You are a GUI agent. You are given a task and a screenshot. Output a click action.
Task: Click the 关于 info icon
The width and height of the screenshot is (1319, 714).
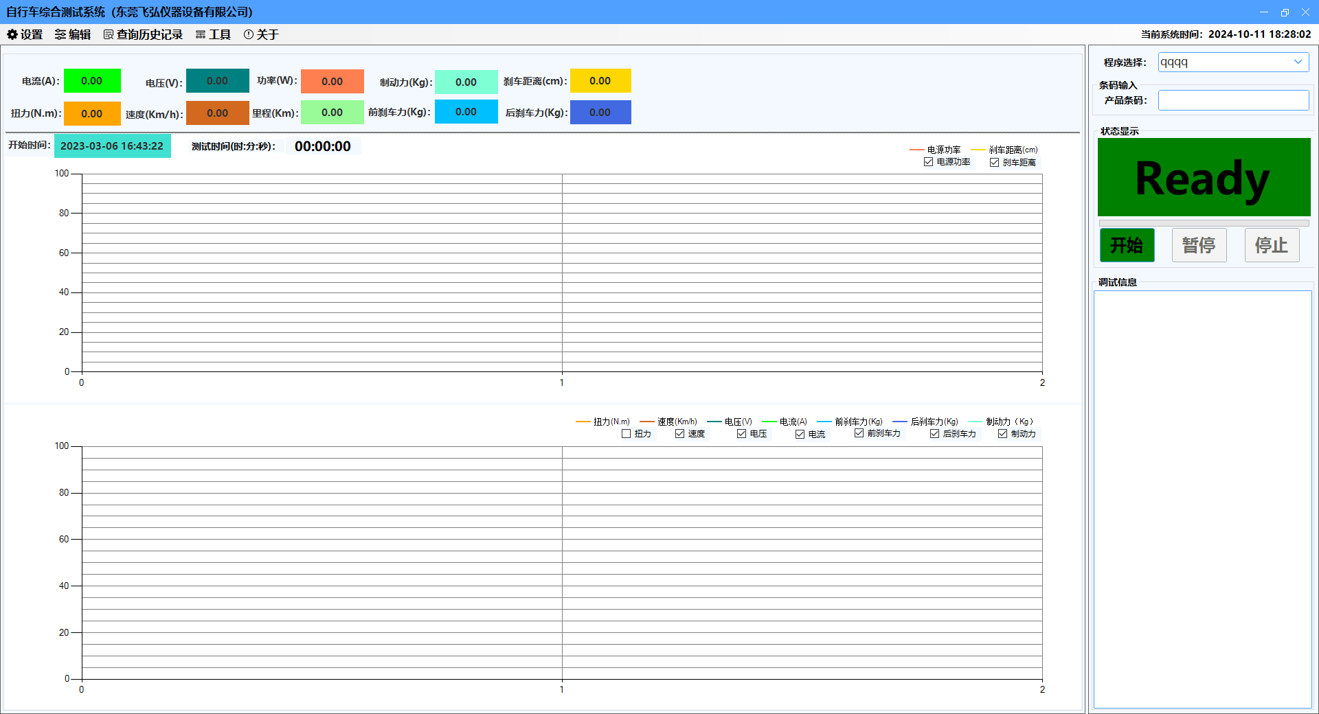(249, 34)
